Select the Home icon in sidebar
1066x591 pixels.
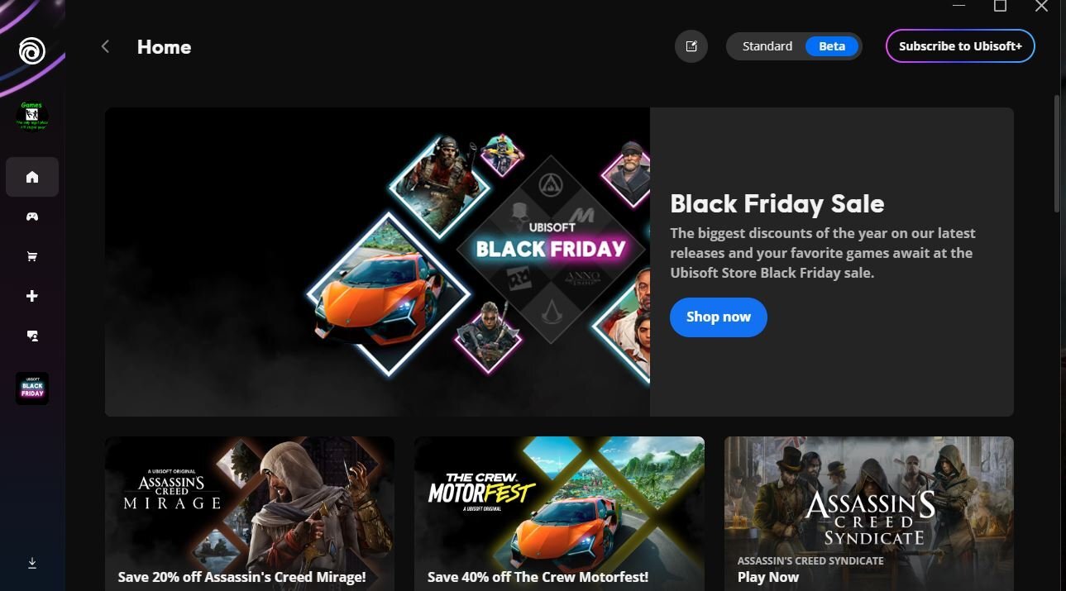(32, 177)
